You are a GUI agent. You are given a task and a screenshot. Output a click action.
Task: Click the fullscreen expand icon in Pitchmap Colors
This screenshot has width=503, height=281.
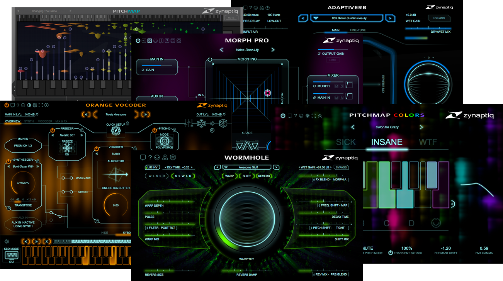(313, 116)
